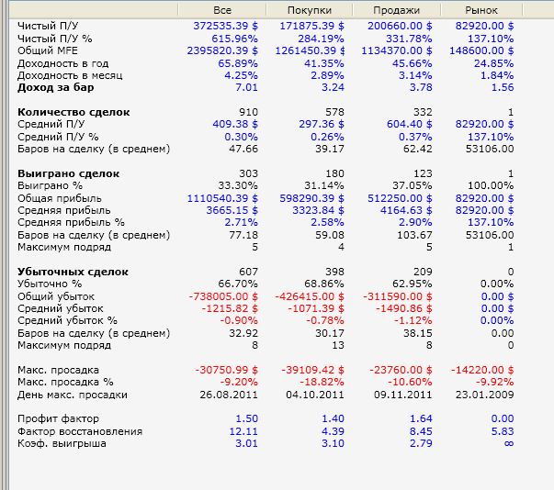The width and height of the screenshot is (554, 490).
Task: Select the 'Средний П/У' row label
Action: [x=51, y=124]
